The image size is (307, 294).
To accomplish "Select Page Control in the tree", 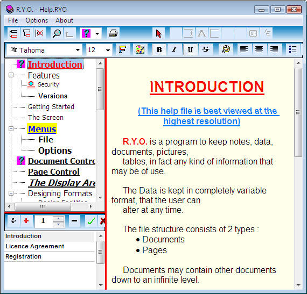I will [x=54, y=171].
